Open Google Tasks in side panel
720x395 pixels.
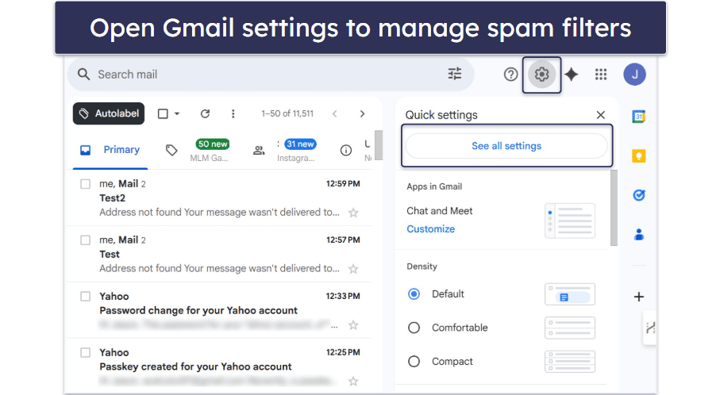pyautogui.click(x=639, y=195)
